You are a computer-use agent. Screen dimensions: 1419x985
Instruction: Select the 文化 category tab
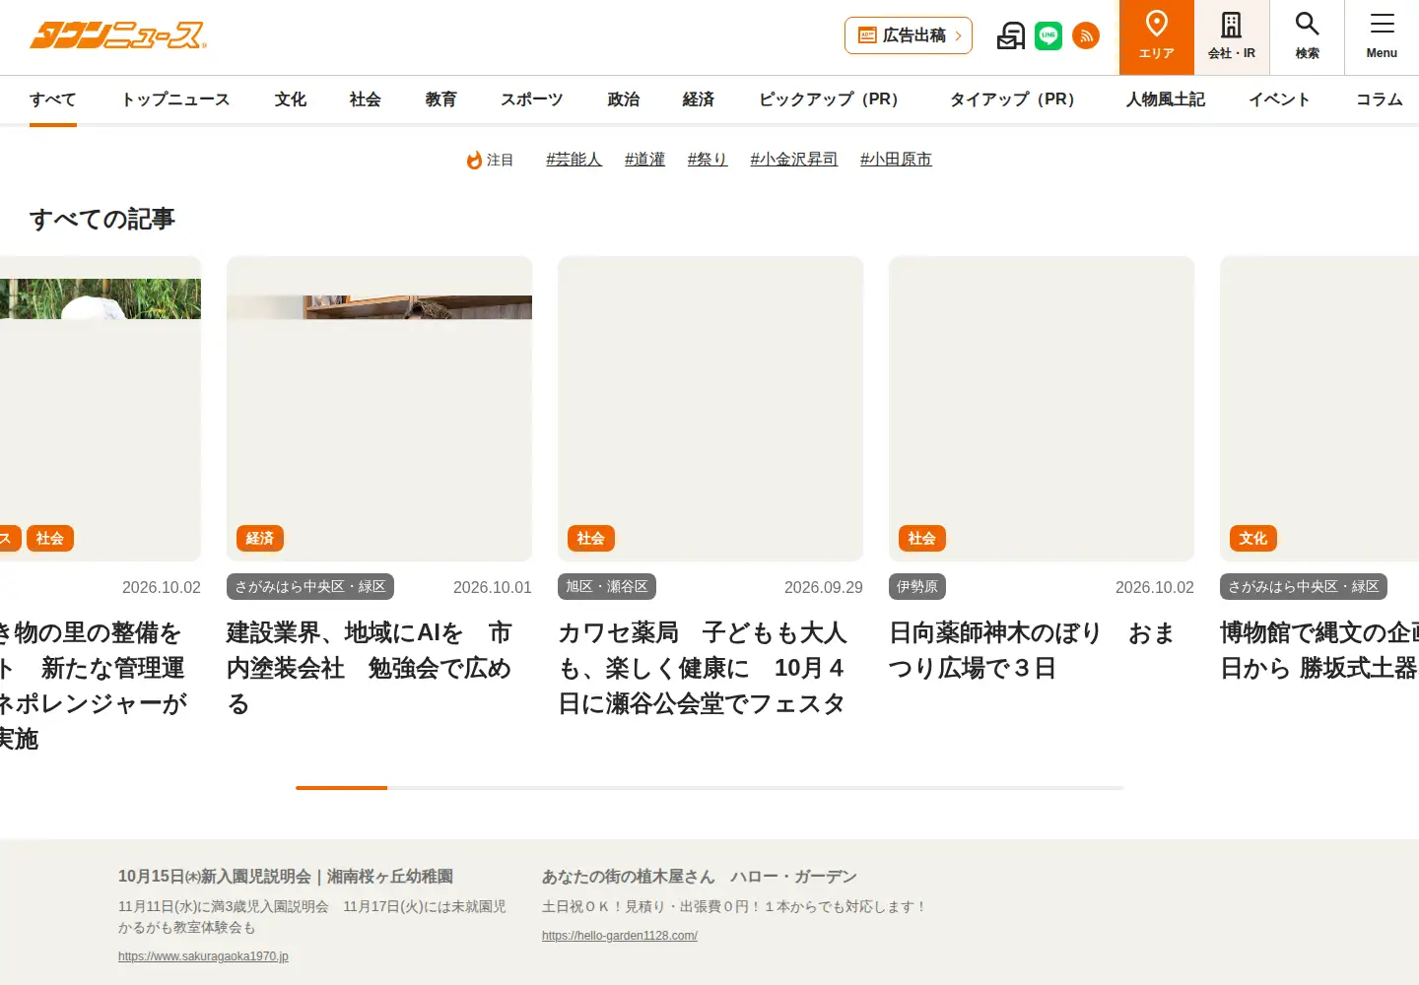click(x=291, y=99)
